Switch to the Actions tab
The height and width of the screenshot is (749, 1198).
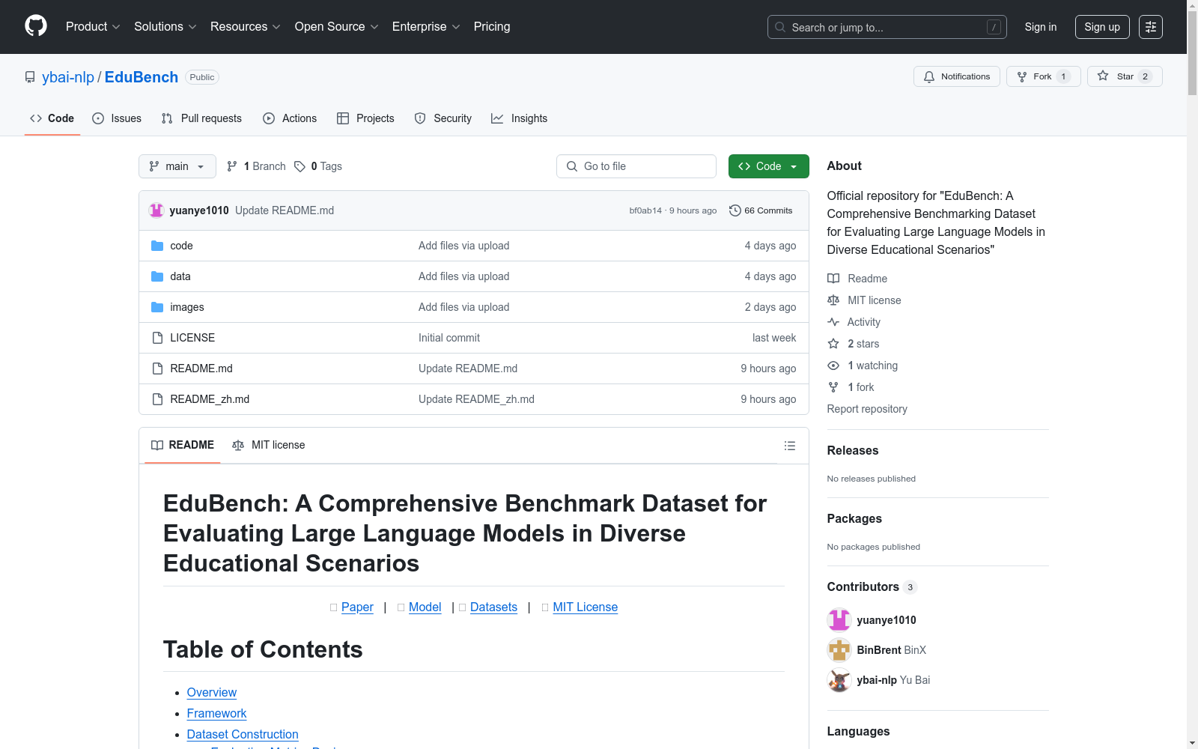pyautogui.click(x=290, y=118)
